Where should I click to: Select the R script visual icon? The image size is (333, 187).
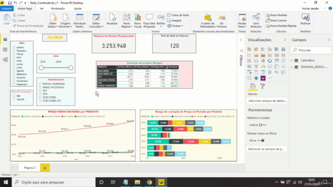270,72
